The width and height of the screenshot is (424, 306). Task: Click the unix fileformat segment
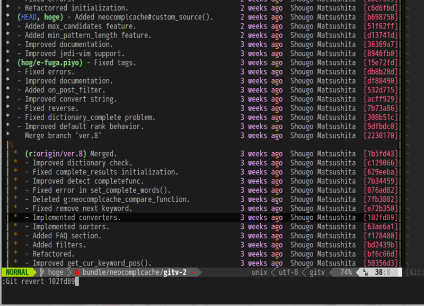click(x=259, y=272)
